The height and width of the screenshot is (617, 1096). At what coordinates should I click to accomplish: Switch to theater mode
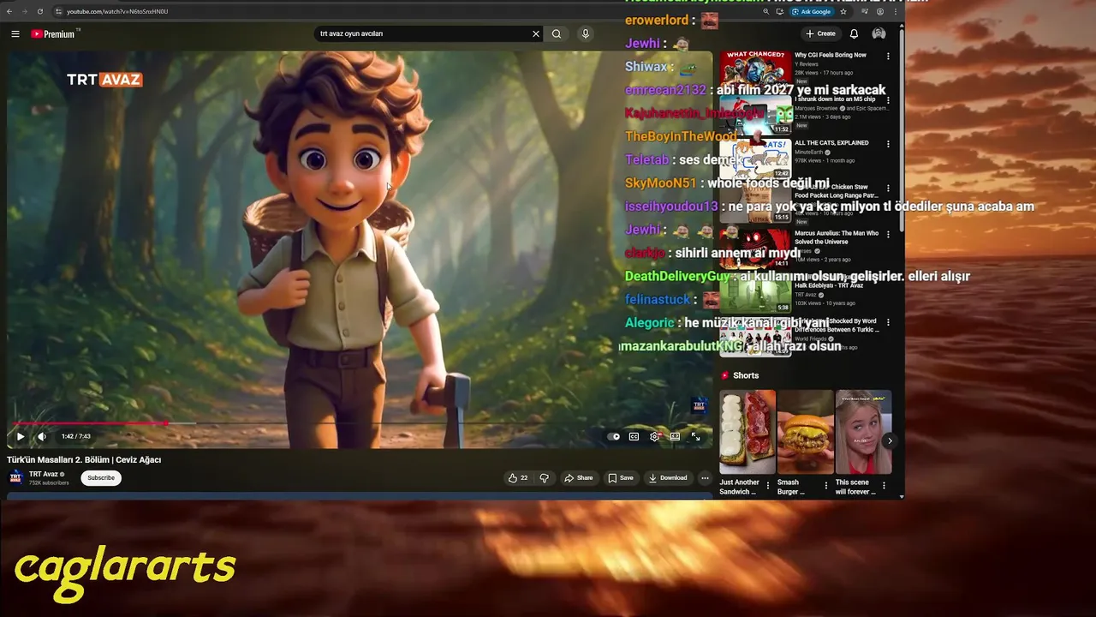tap(675, 436)
